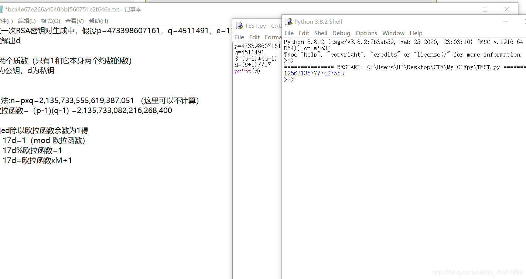Click Notepad line 17d=欧拉函数xM+1

(37, 160)
